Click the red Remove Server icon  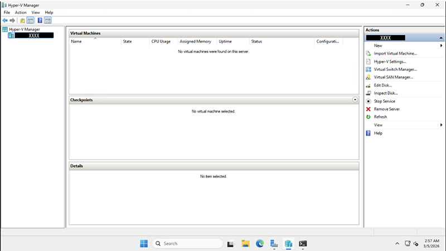368,109
